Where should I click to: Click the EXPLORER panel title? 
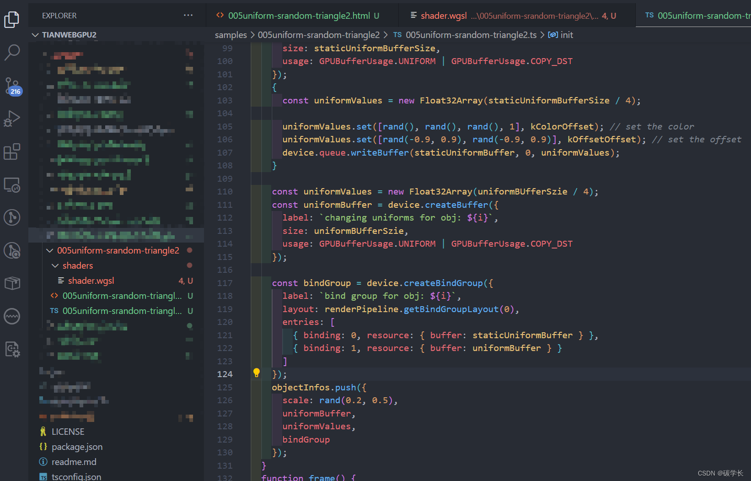point(59,16)
